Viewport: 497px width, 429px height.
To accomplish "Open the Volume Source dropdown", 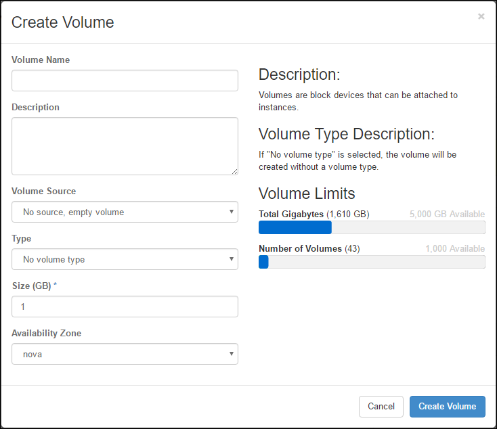I will [125, 212].
